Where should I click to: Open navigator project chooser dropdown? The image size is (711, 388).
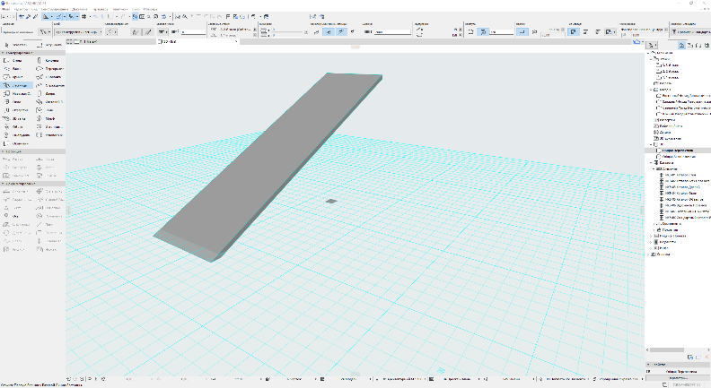(652, 45)
